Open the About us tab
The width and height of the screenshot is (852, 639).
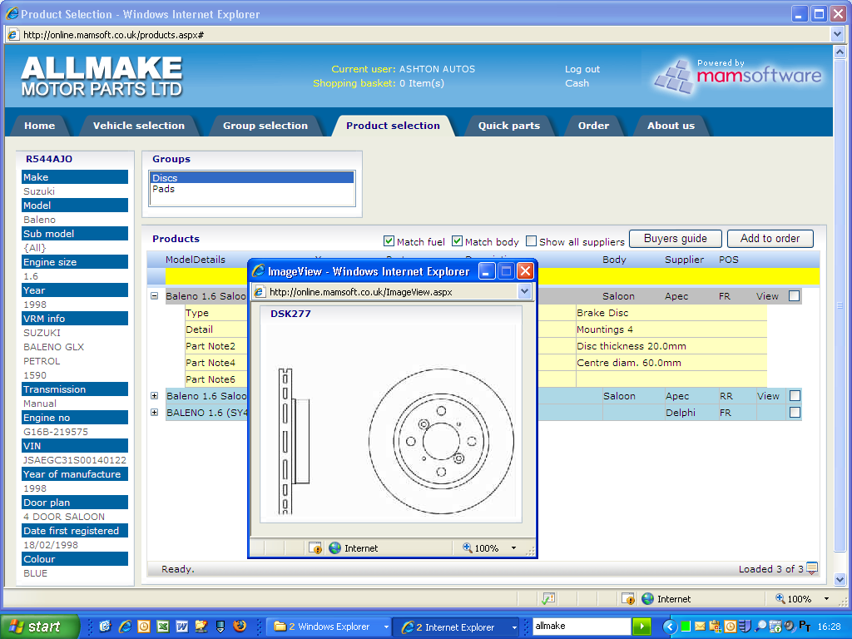671,126
